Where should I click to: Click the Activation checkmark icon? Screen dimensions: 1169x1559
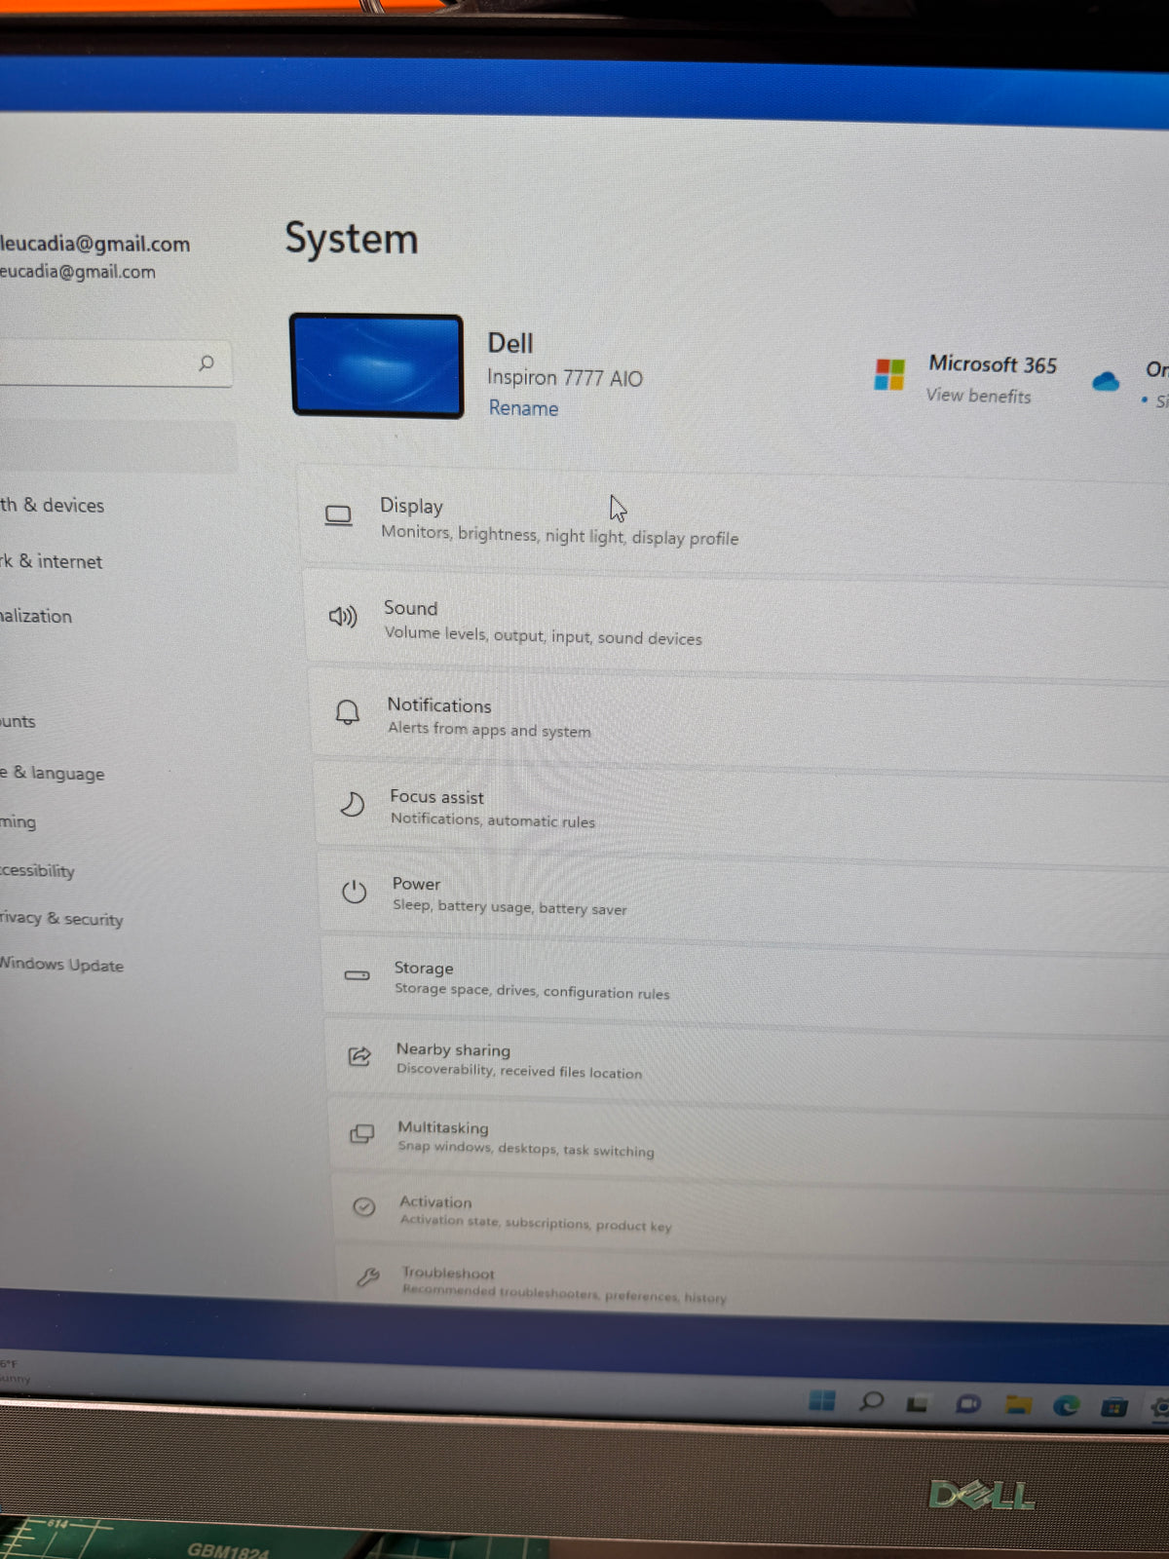364,1207
